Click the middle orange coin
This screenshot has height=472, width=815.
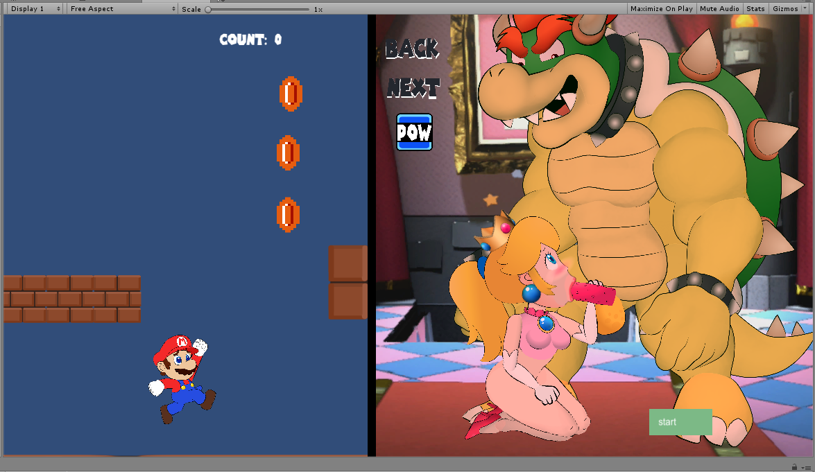click(x=288, y=153)
